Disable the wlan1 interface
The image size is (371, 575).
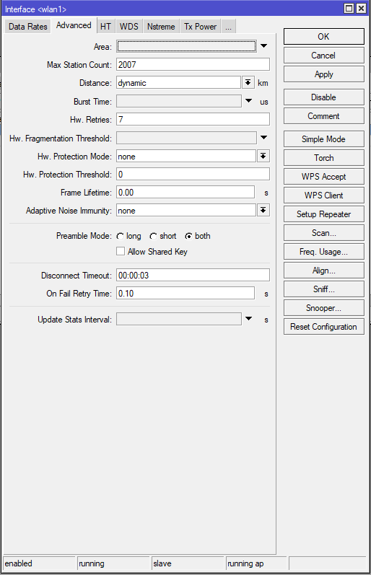(323, 97)
